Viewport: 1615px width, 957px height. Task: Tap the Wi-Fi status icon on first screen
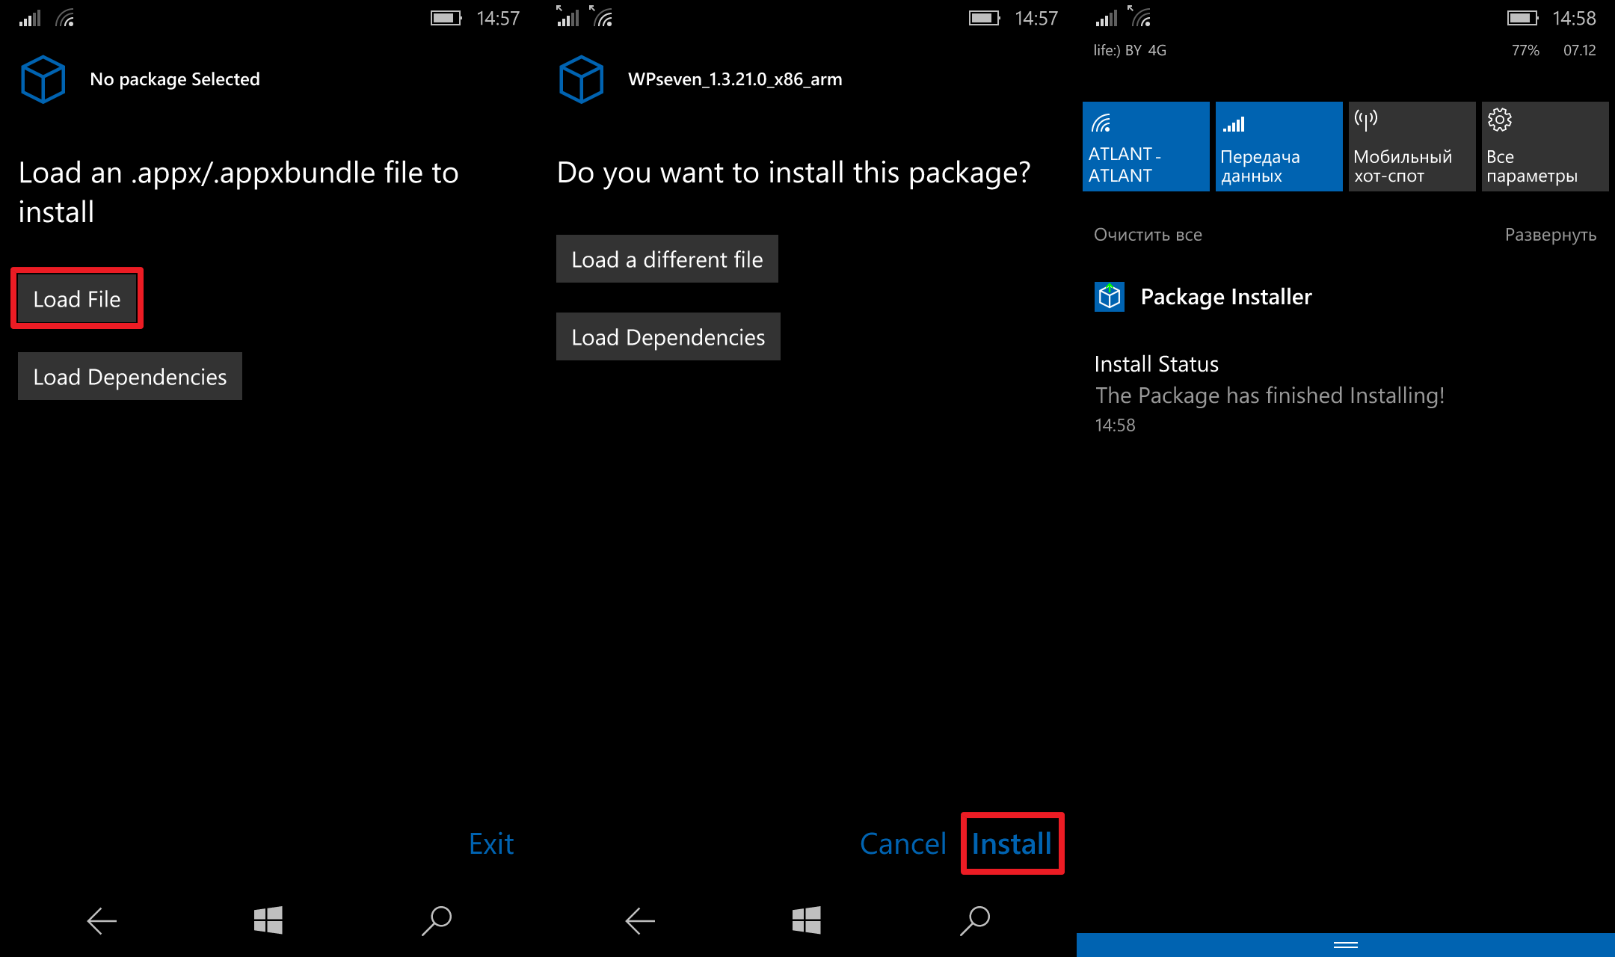(x=65, y=18)
